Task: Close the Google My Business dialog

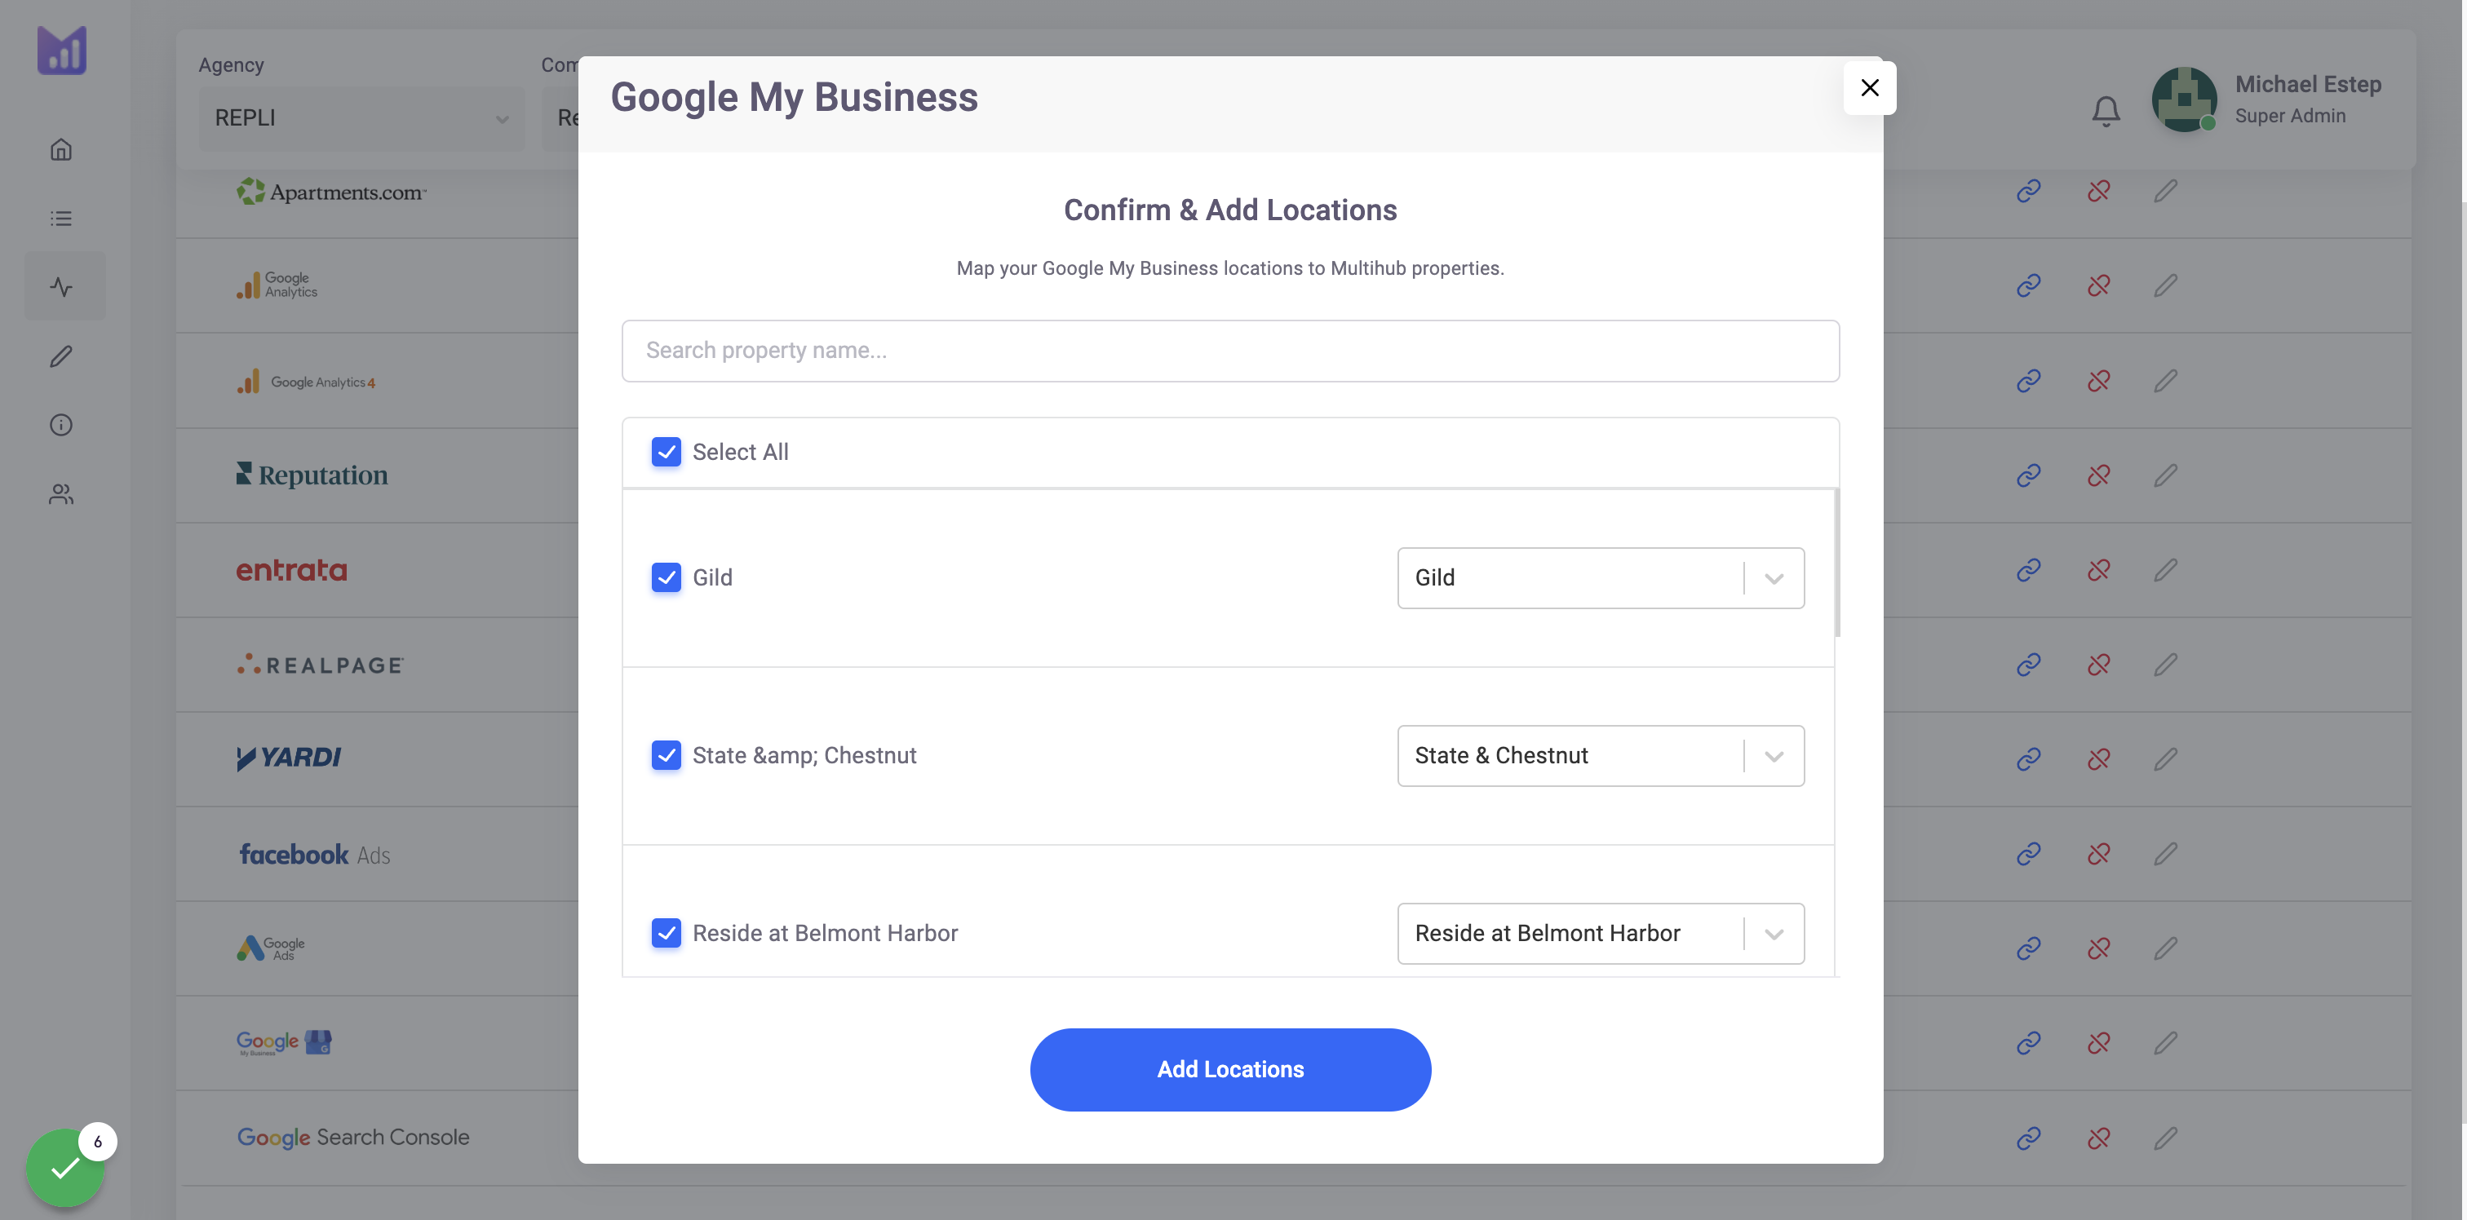Action: coord(1869,87)
